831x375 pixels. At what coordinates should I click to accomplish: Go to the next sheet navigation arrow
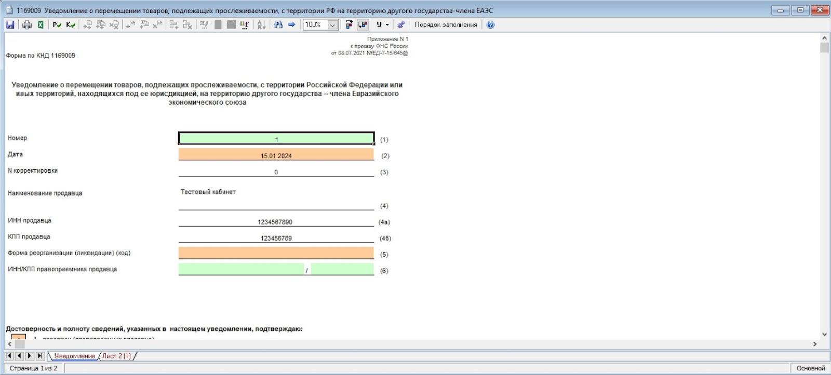tap(29, 356)
